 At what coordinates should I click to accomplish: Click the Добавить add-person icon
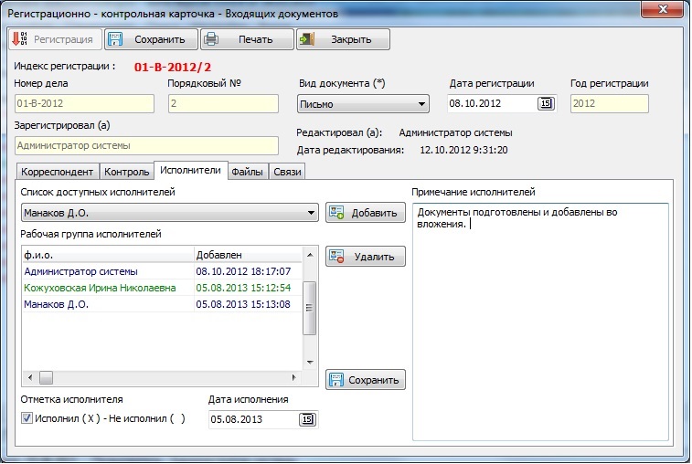[x=336, y=212]
